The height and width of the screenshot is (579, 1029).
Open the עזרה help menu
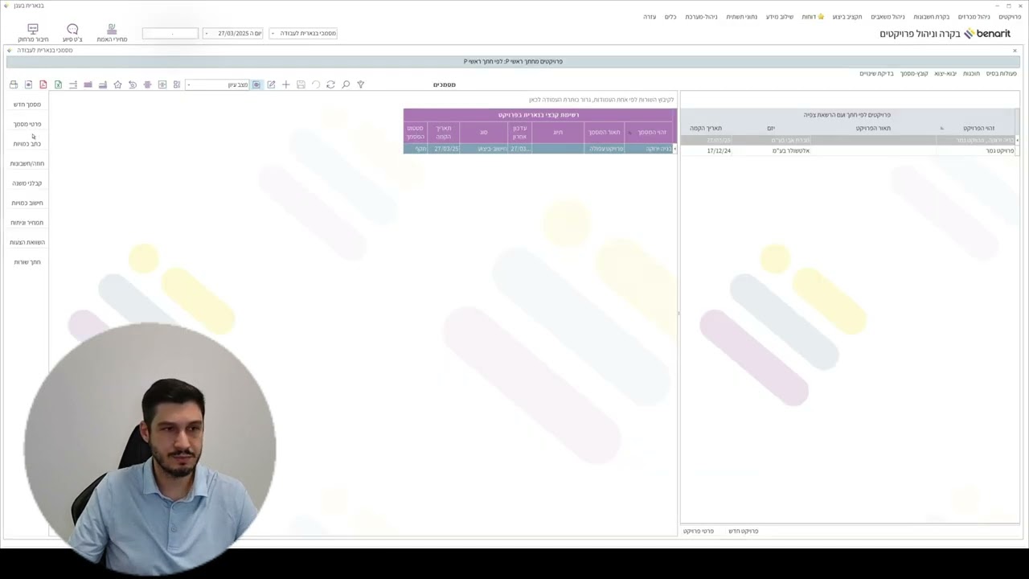(650, 17)
